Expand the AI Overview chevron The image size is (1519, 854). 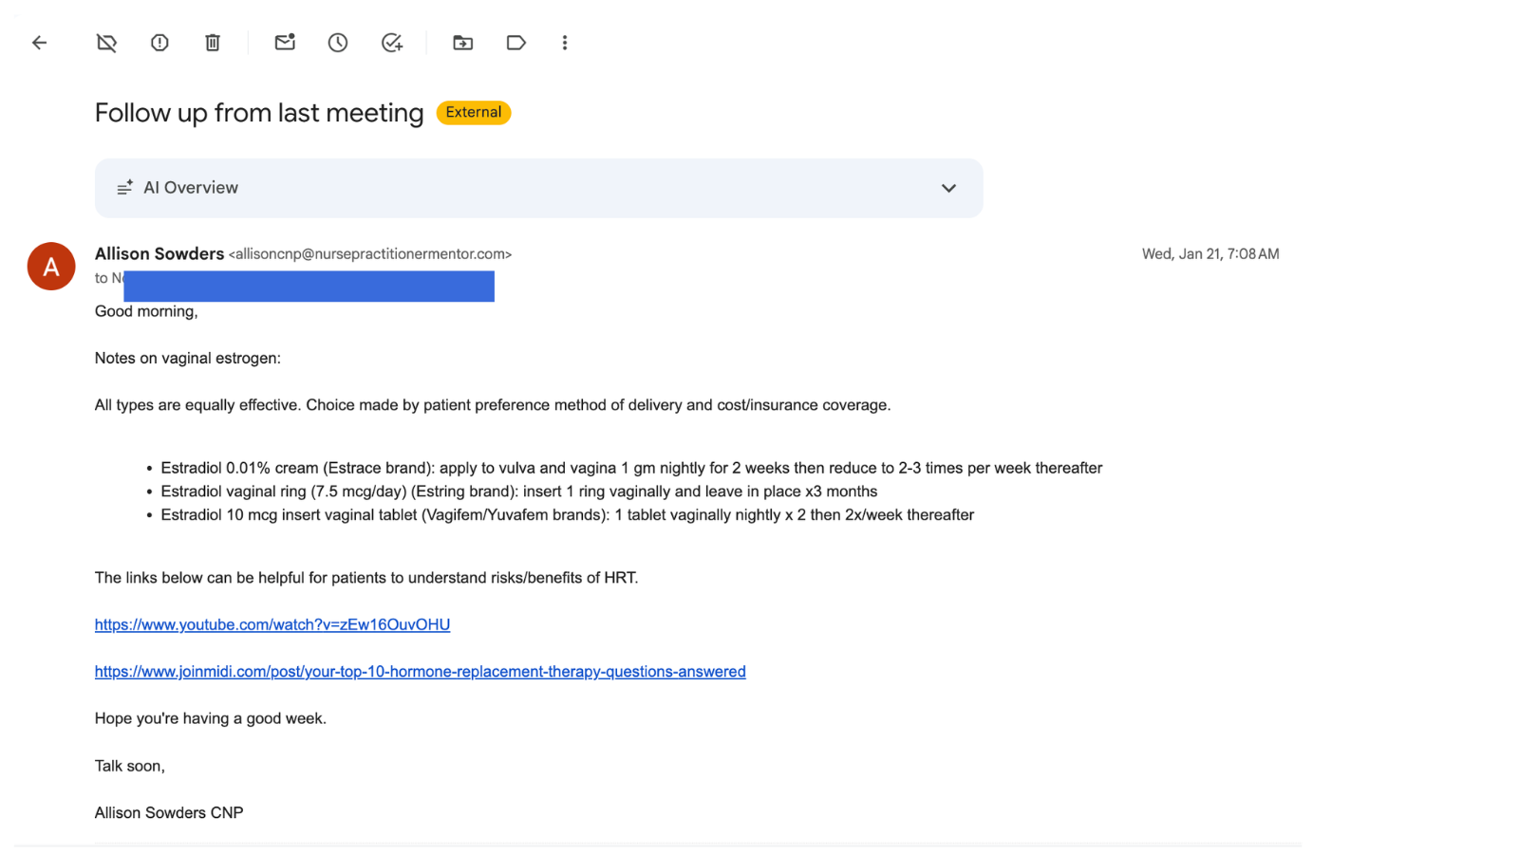coord(948,188)
